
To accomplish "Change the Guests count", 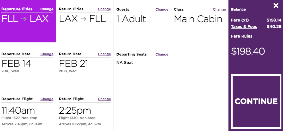I will (x=162, y=9).
